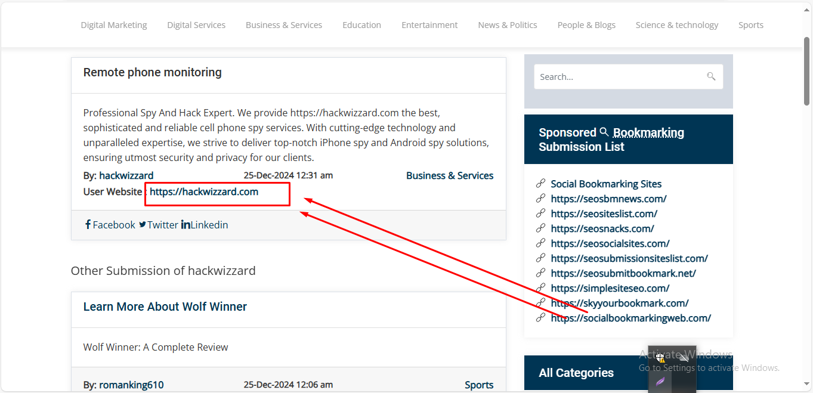Click the search magnifier icon
This screenshot has height=393, width=813.
tap(710, 76)
